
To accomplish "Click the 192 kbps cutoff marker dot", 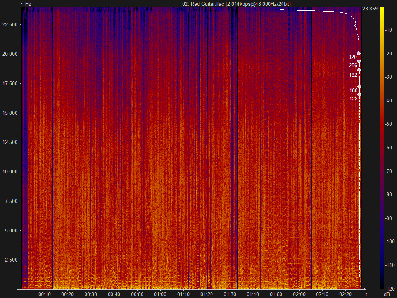I will pos(359,70).
